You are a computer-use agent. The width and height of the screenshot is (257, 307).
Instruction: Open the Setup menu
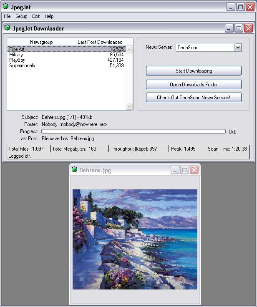pos(21,16)
